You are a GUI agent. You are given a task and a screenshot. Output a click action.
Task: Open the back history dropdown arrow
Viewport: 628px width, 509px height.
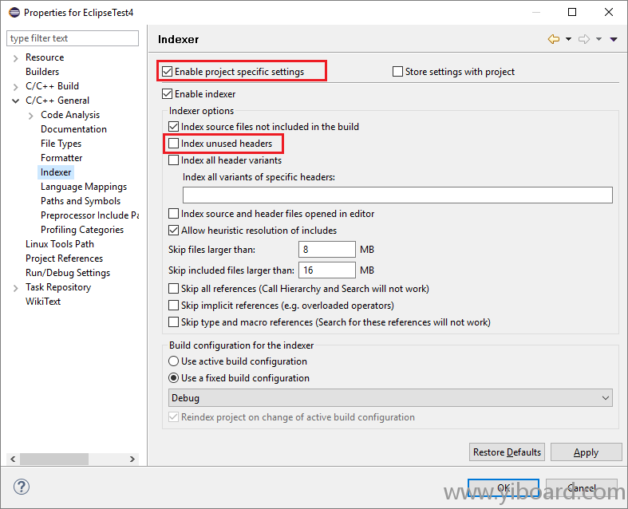click(568, 39)
